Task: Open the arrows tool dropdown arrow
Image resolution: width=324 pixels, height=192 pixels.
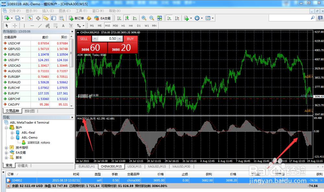Action: pyautogui.click(x=84, y=26)
